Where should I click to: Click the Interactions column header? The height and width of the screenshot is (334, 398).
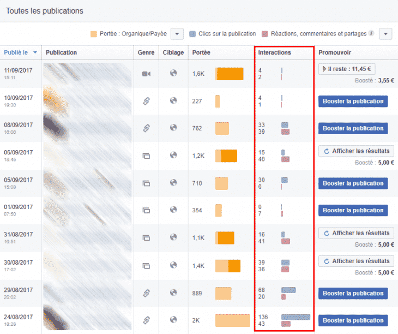(274, 52)
